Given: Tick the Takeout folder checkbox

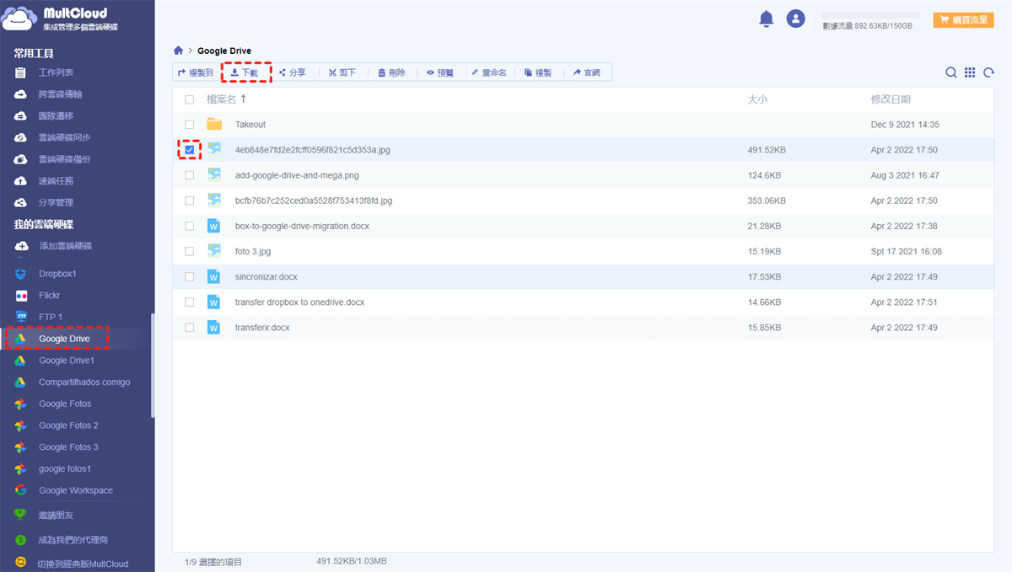Looking at the screenshot, I should pyautogui.click(x=190, y=125).
